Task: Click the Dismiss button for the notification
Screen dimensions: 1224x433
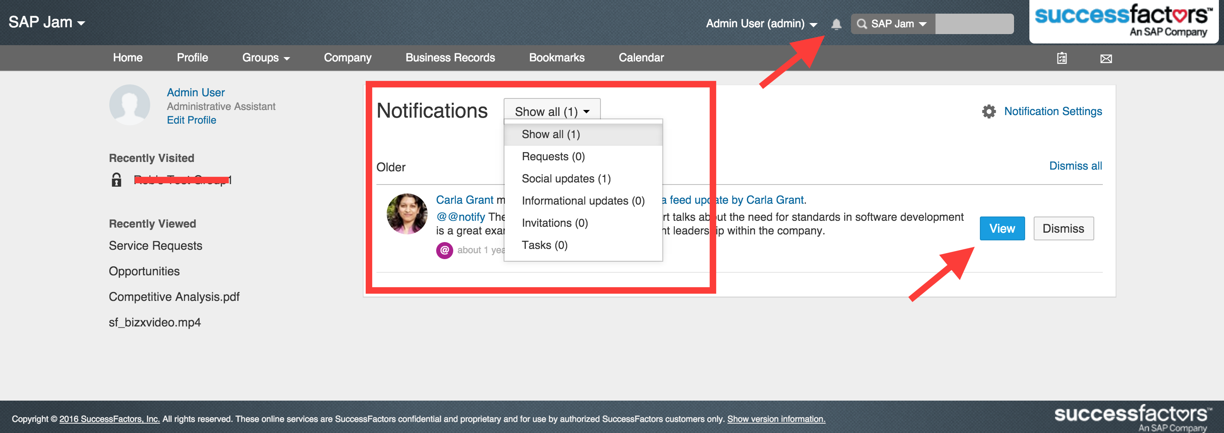Action: point(1064,228)
